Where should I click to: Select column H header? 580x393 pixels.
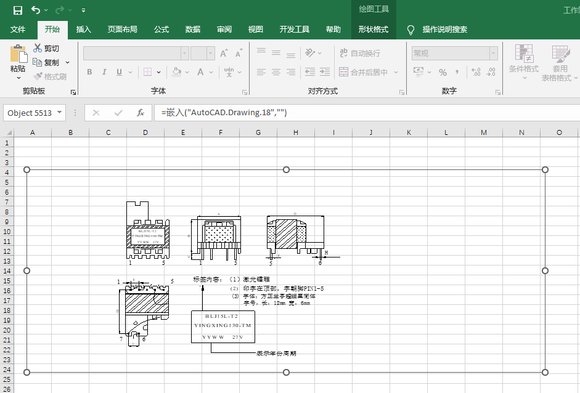tap(296, 132)
